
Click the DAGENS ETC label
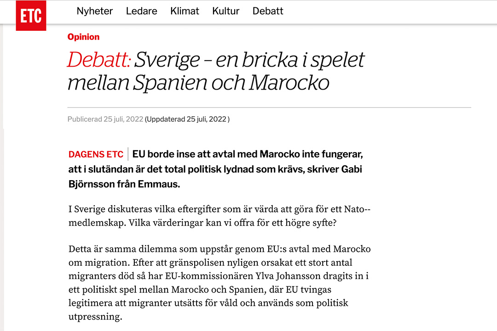point(95,154)
